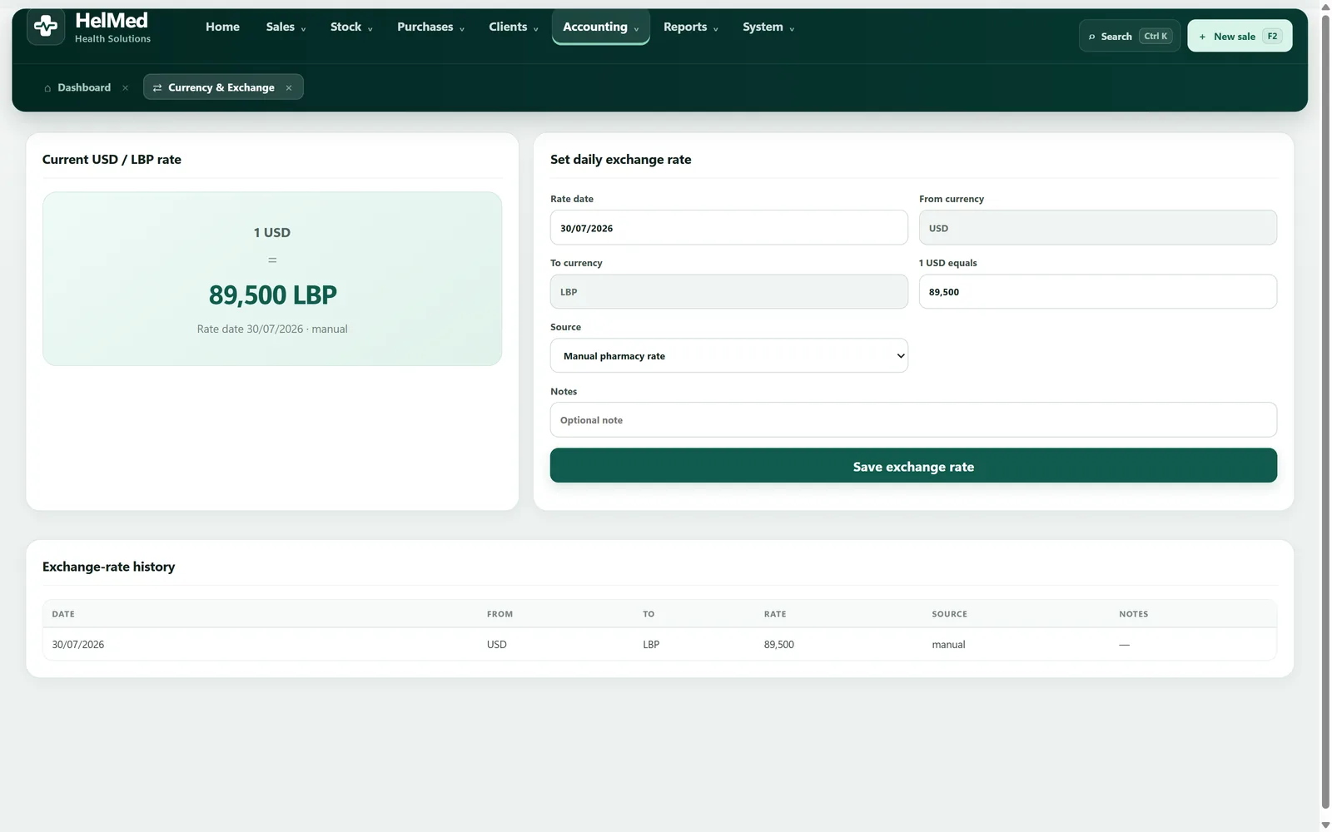Click the To currency LBP field
This screenshot has width=1332, height=832.
[728, 291]
